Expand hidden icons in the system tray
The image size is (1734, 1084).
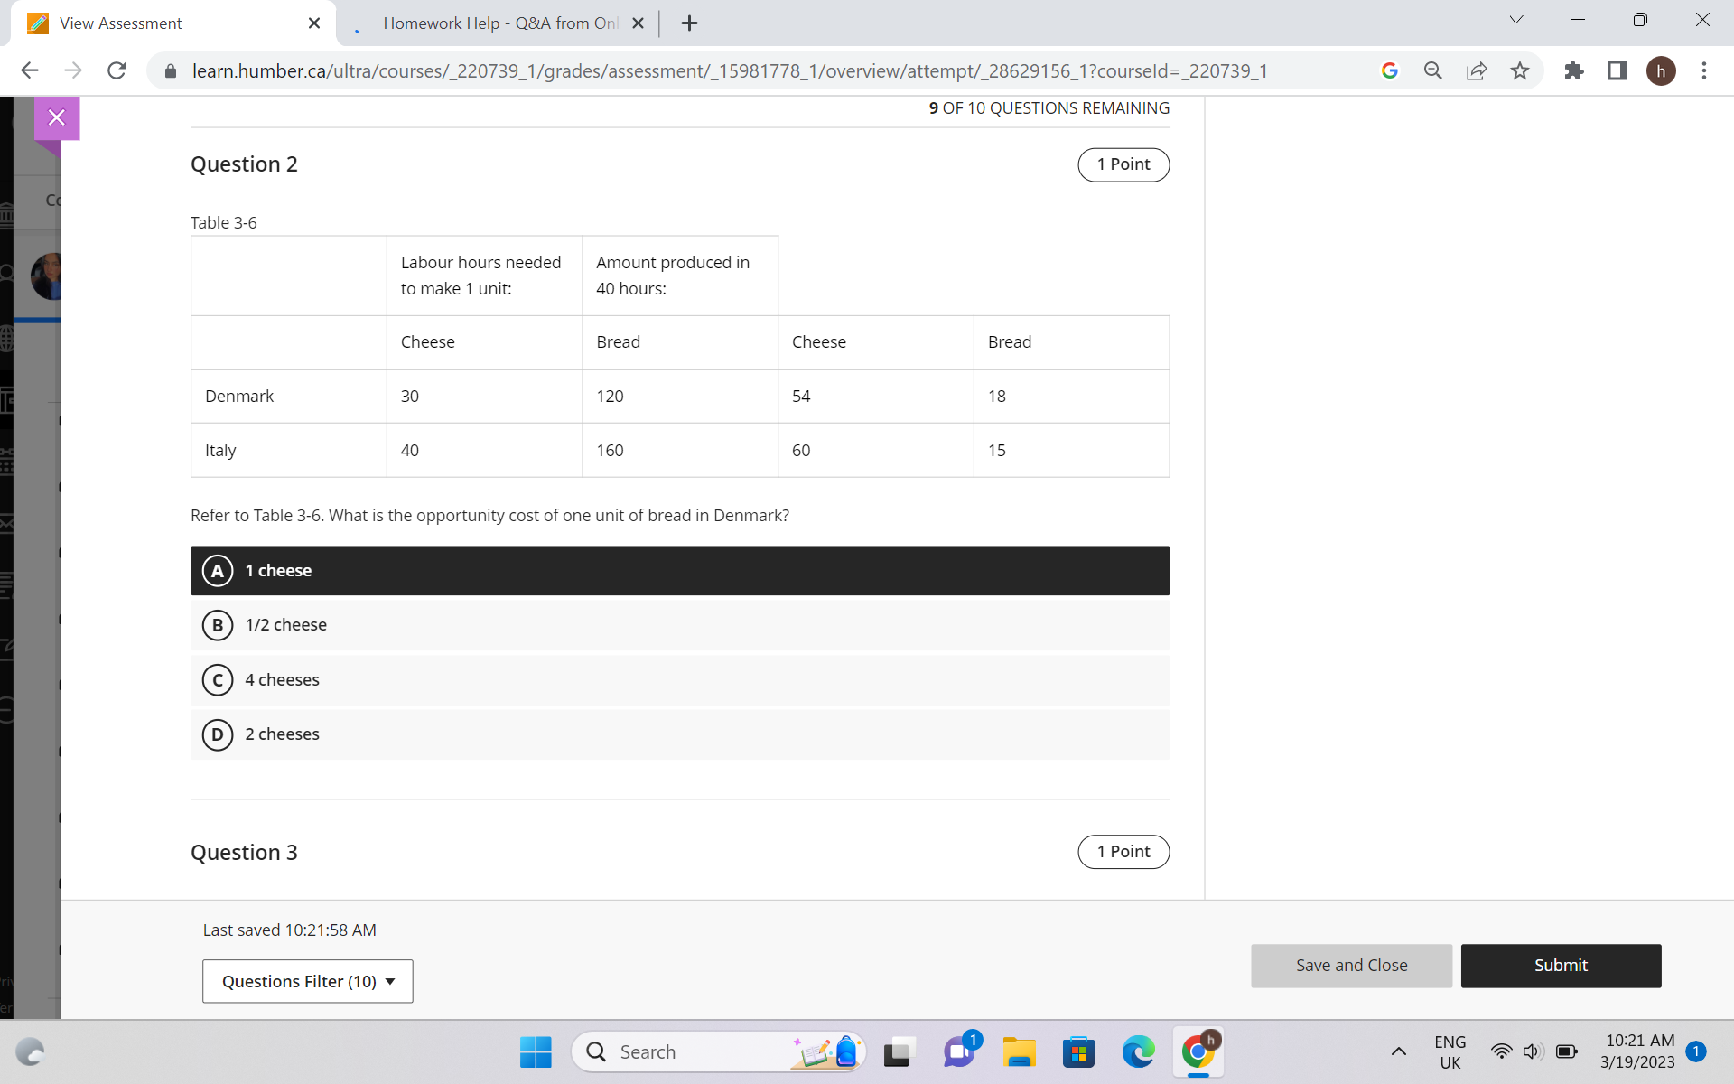(1399, 1051)
